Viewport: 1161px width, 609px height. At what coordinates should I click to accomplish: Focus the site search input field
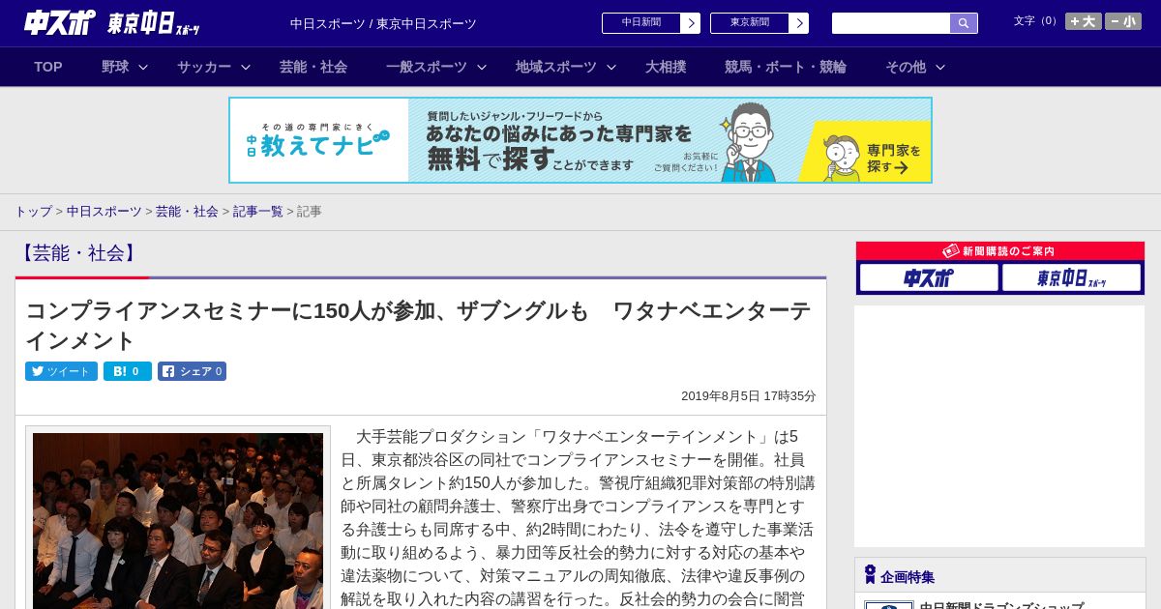pos(891,23)
